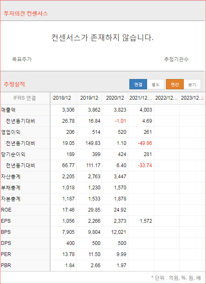Click the 1,230 liabilities value

coord(94,188)
